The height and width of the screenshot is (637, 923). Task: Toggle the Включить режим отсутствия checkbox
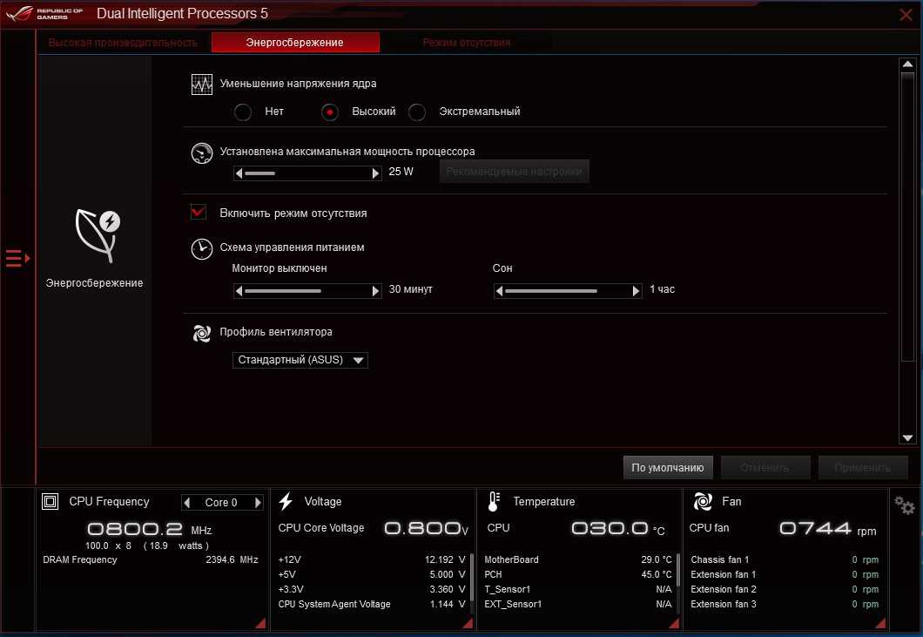(199, 212)
